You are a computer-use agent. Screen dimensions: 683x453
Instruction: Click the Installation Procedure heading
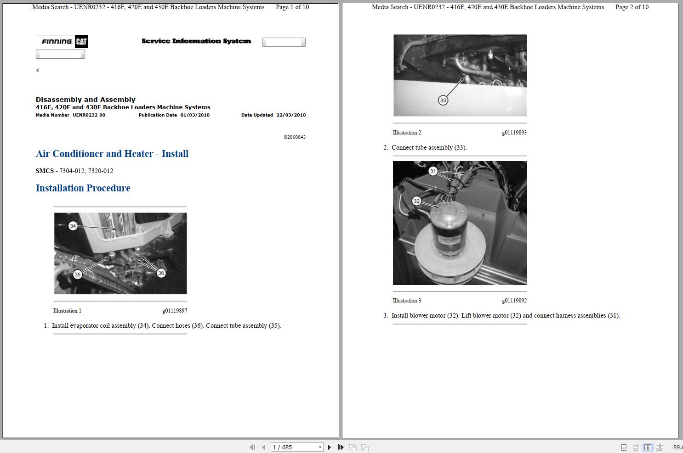pos(83,188)
